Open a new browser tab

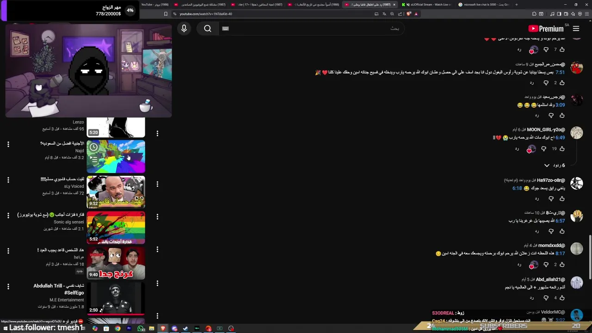pyautogui.click(x=517, y=5)
